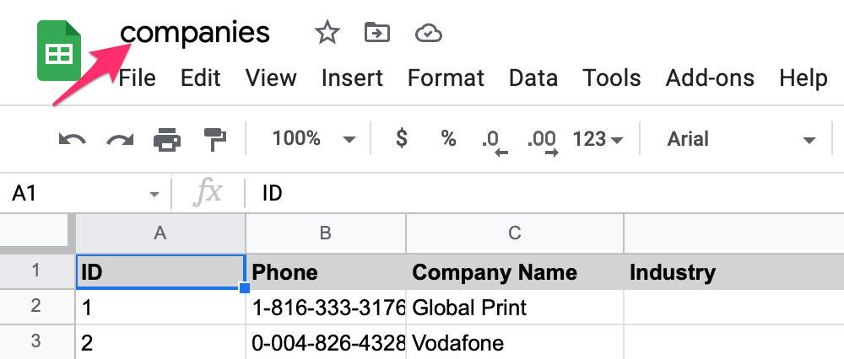Print the spreadsheet

click(x=167, y=140)
